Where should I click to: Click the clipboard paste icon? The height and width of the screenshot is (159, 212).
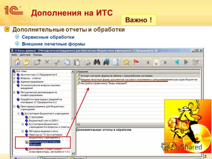(77, 62)
